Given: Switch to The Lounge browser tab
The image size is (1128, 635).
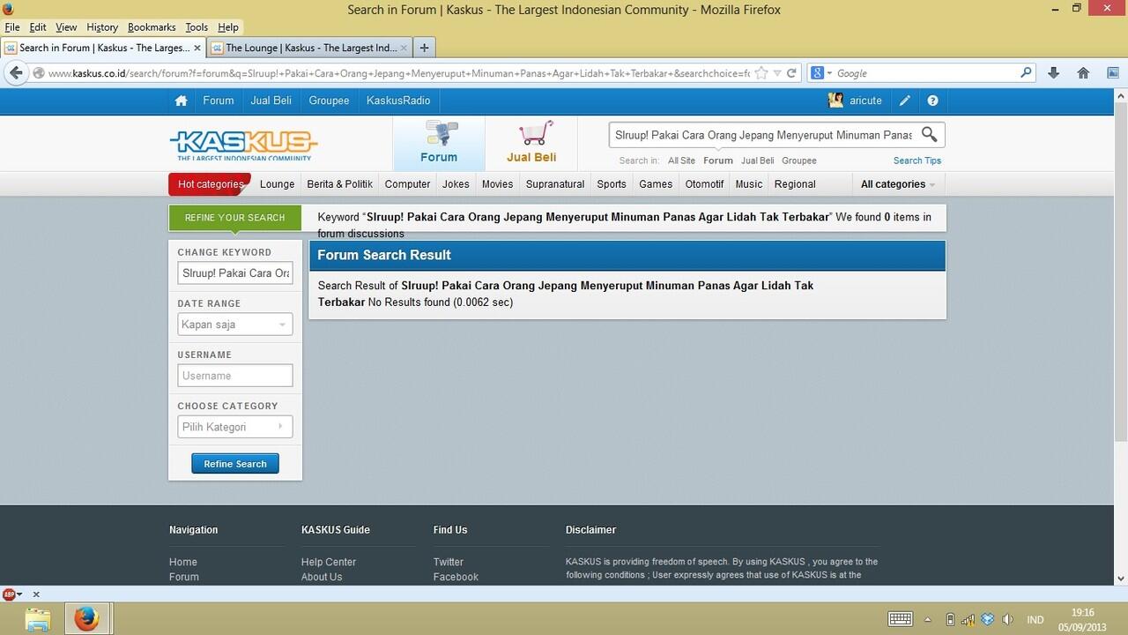Looking at the screenshot, I should pos(310,48).
